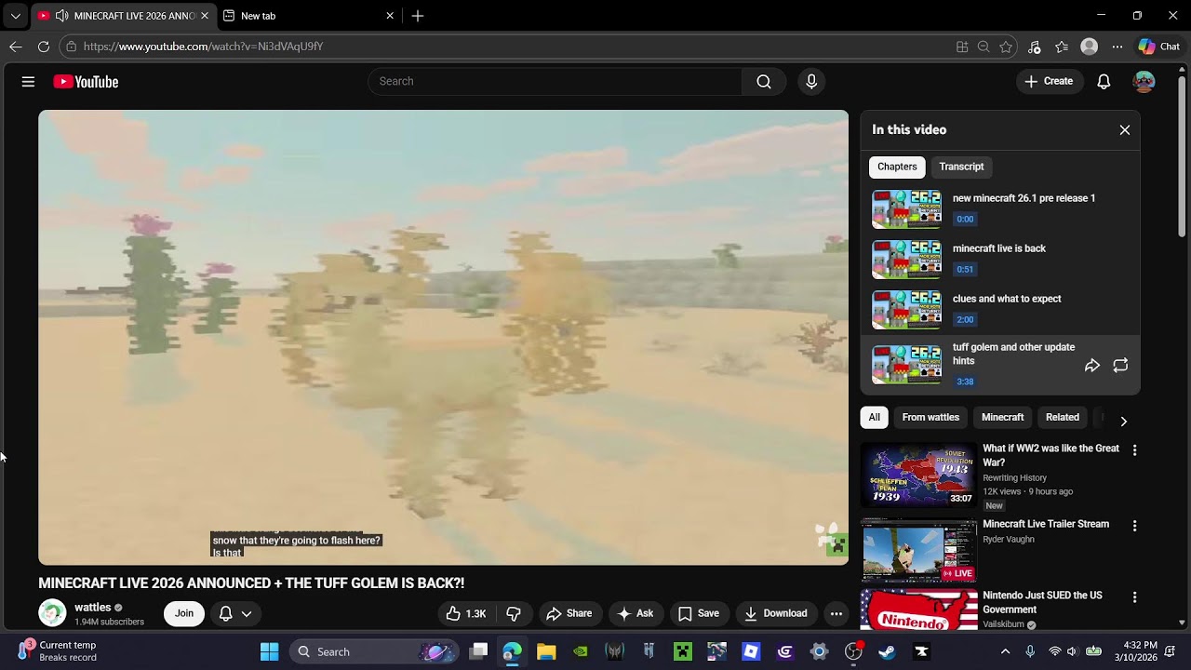Open the favorites list icon
This screenshot has height=670, width=1191.
click(1062, 47)
